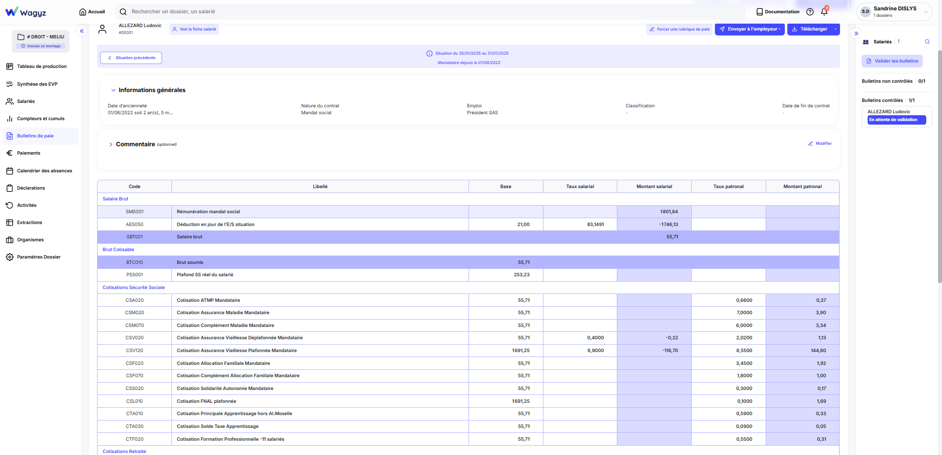Screen dimensions: 942x455
Task: Open the notifications bell icon
Action: pos(824,12)
